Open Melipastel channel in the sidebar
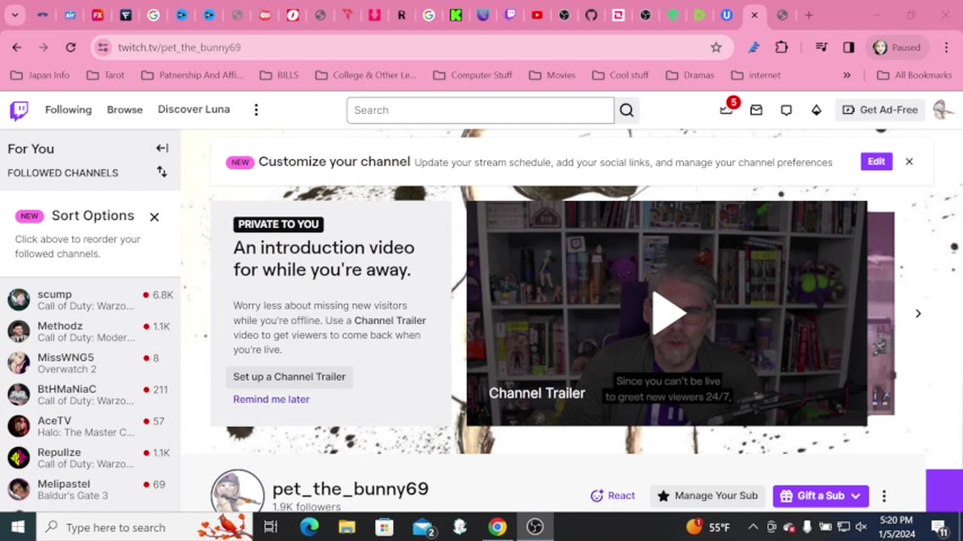This screenshot has height=541, width=963. [x=90, y=489]
